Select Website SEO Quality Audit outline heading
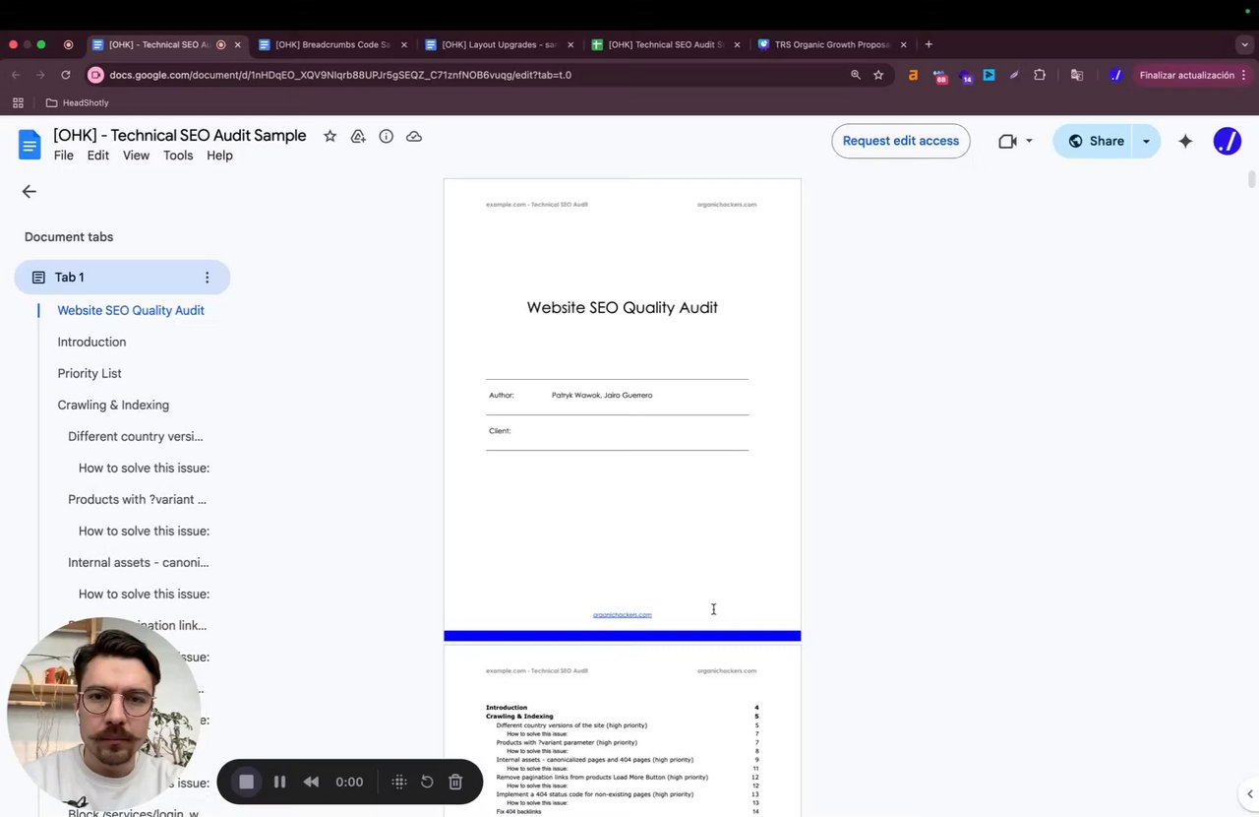The height and width of the screenshot is (817, 1259). (x=131, y=310)
